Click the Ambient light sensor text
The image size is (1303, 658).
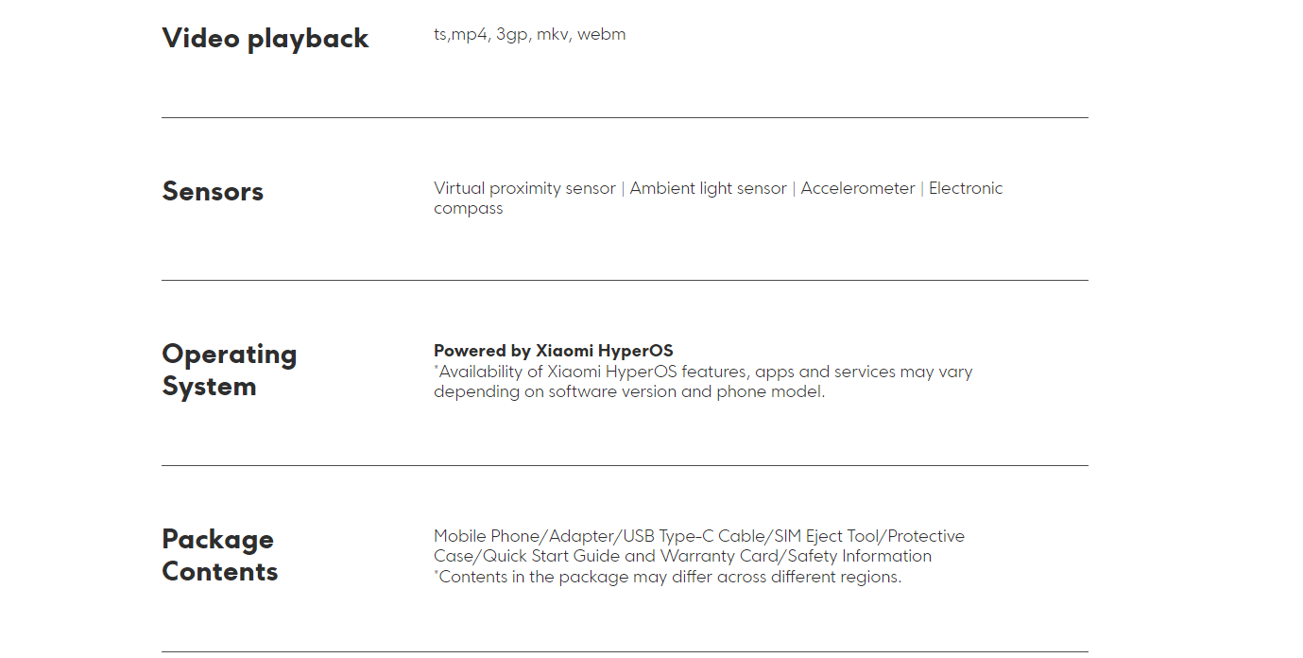point(708,188)
